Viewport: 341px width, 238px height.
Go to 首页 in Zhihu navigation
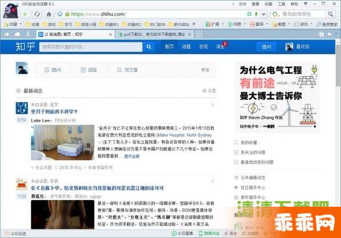169,47
